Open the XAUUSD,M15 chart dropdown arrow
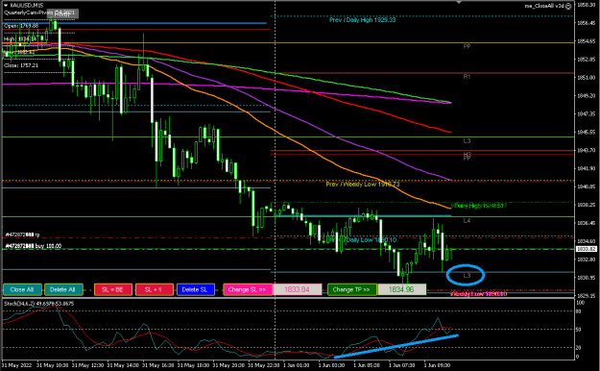This screenshot has width=600, height=371. (6, 6)
